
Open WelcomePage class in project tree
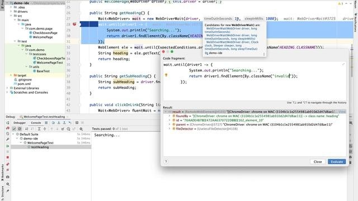tap(41, 37)
